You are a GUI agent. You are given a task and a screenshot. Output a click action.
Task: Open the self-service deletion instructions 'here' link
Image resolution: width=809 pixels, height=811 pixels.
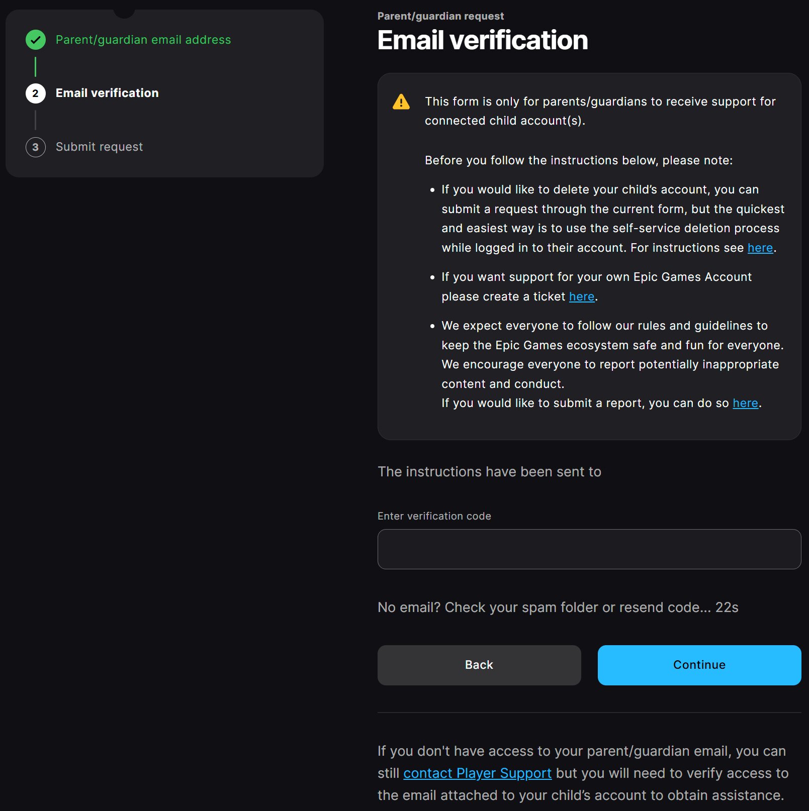click(x=760, y=248)
